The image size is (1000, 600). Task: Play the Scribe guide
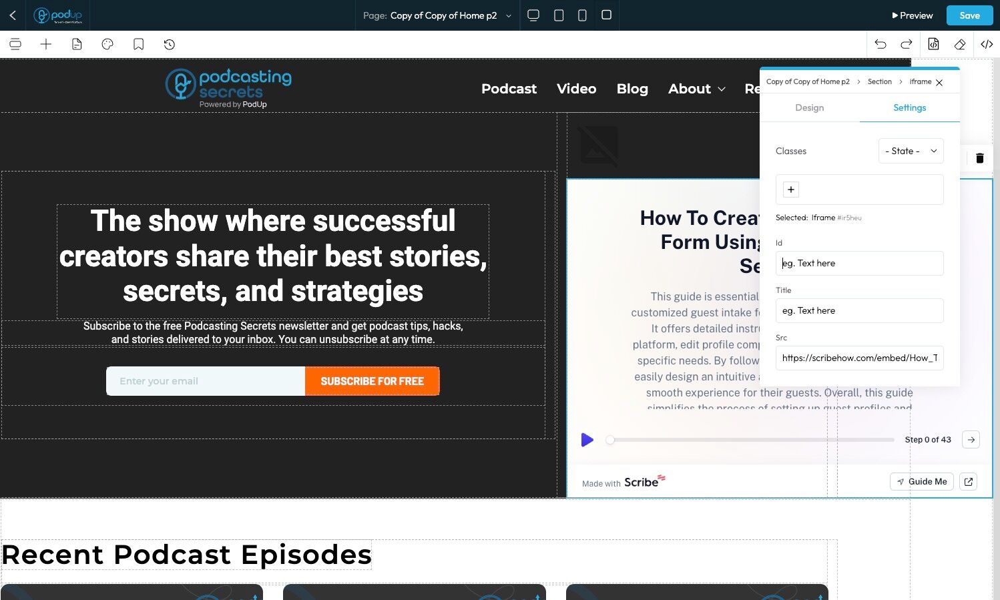click(587, 440)
